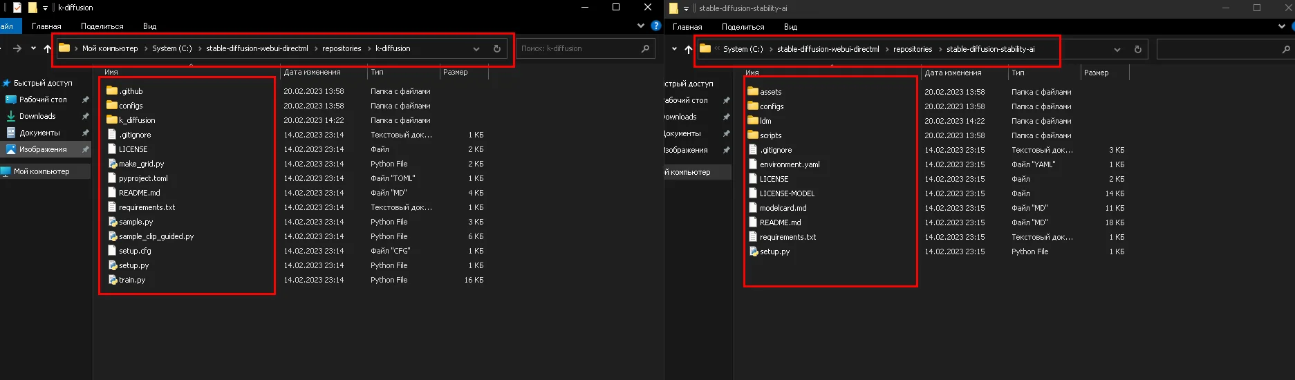Select make_grid.py Python file icon

pyautogui.click(x=113, y=164)
